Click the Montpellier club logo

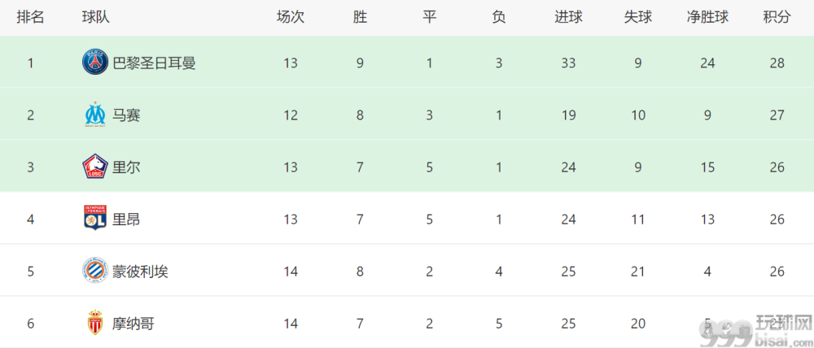(x=95, y=270)
